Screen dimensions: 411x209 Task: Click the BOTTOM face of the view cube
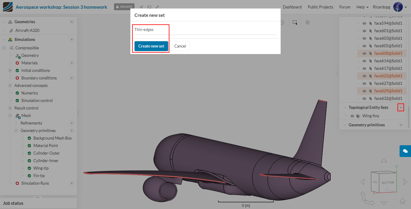(x=388, y=183)
